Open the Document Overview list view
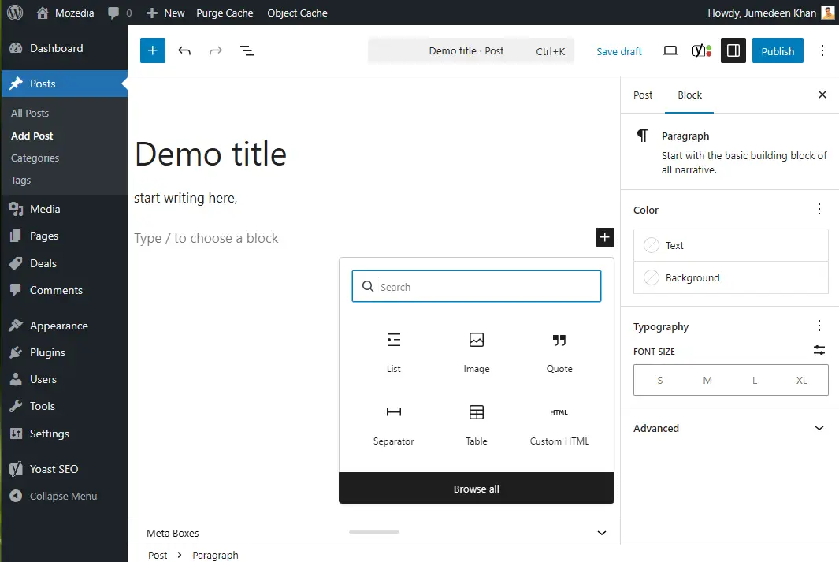Screen dimensions: 839x562 (247, 50)
